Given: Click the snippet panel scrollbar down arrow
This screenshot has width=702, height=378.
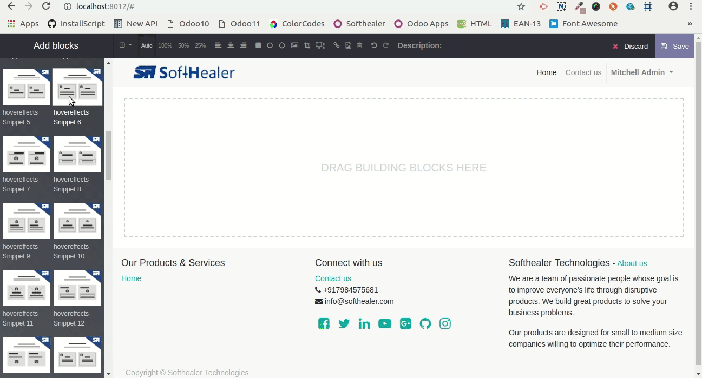Looking at the screenshot, I should pos(109,374).
